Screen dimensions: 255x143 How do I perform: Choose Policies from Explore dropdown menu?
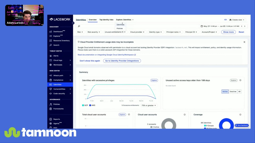120,29
